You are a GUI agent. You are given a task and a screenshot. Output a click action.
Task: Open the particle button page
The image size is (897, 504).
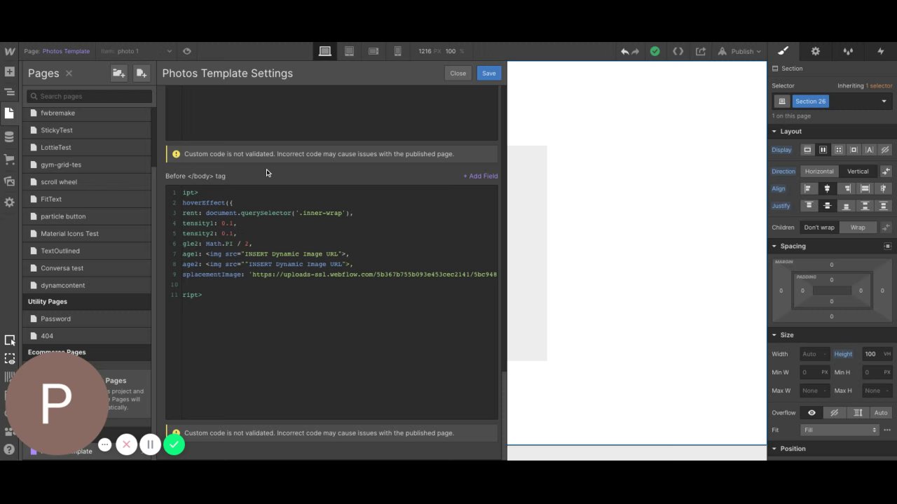(88, 216)
